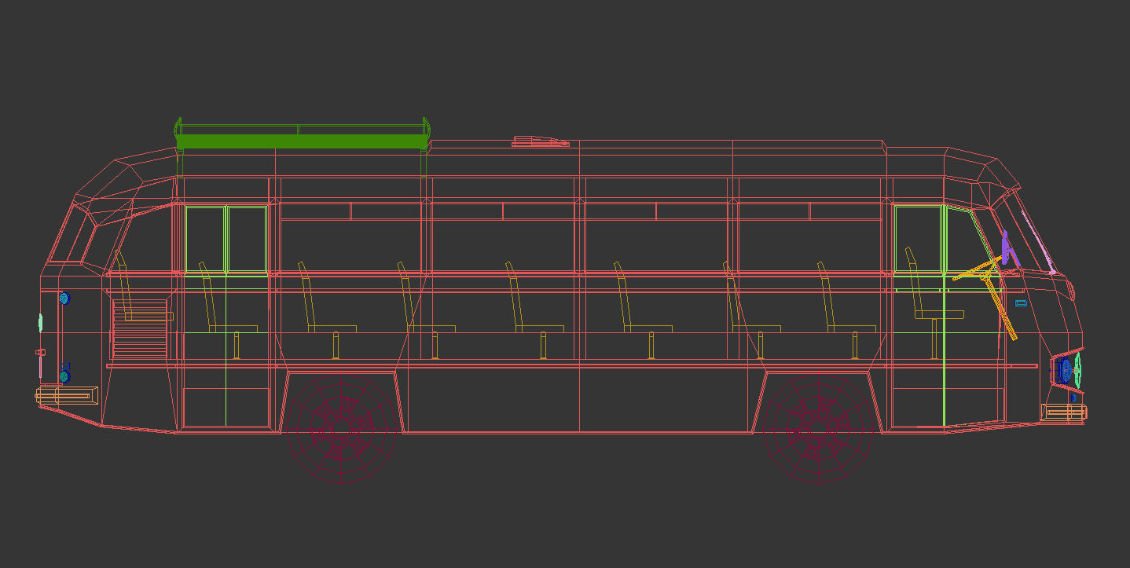Select the front wheel wireframe

pyautogui.click(x=819, y=429)
